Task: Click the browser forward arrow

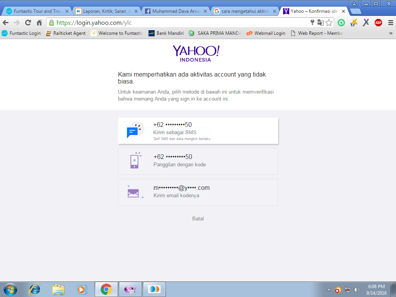Action: (17, 23)
